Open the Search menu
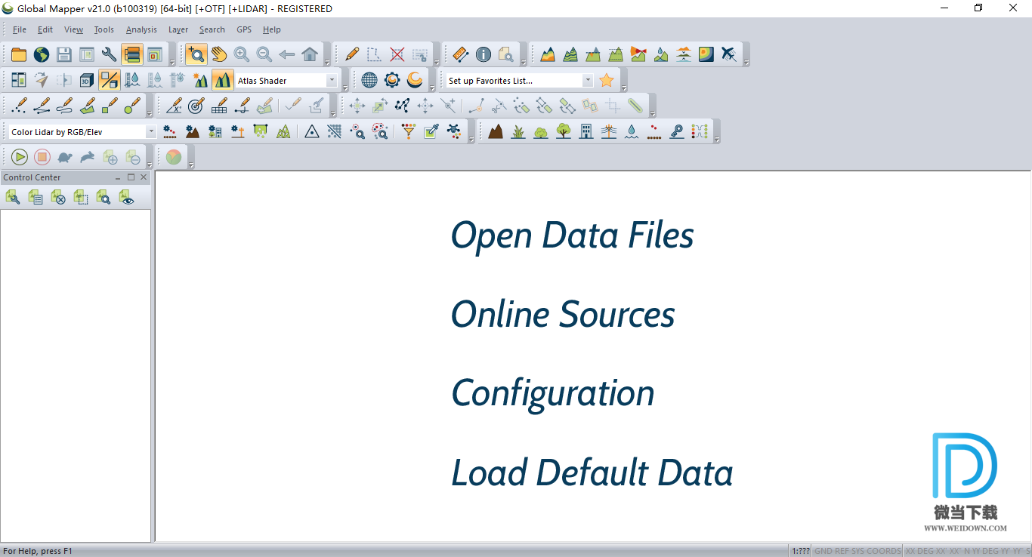Viewport: 1032px width, 557px height. [x=212, y=29]
